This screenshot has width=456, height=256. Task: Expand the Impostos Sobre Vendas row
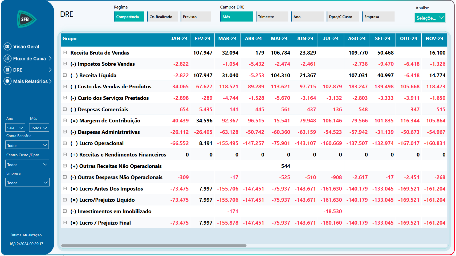65,64
